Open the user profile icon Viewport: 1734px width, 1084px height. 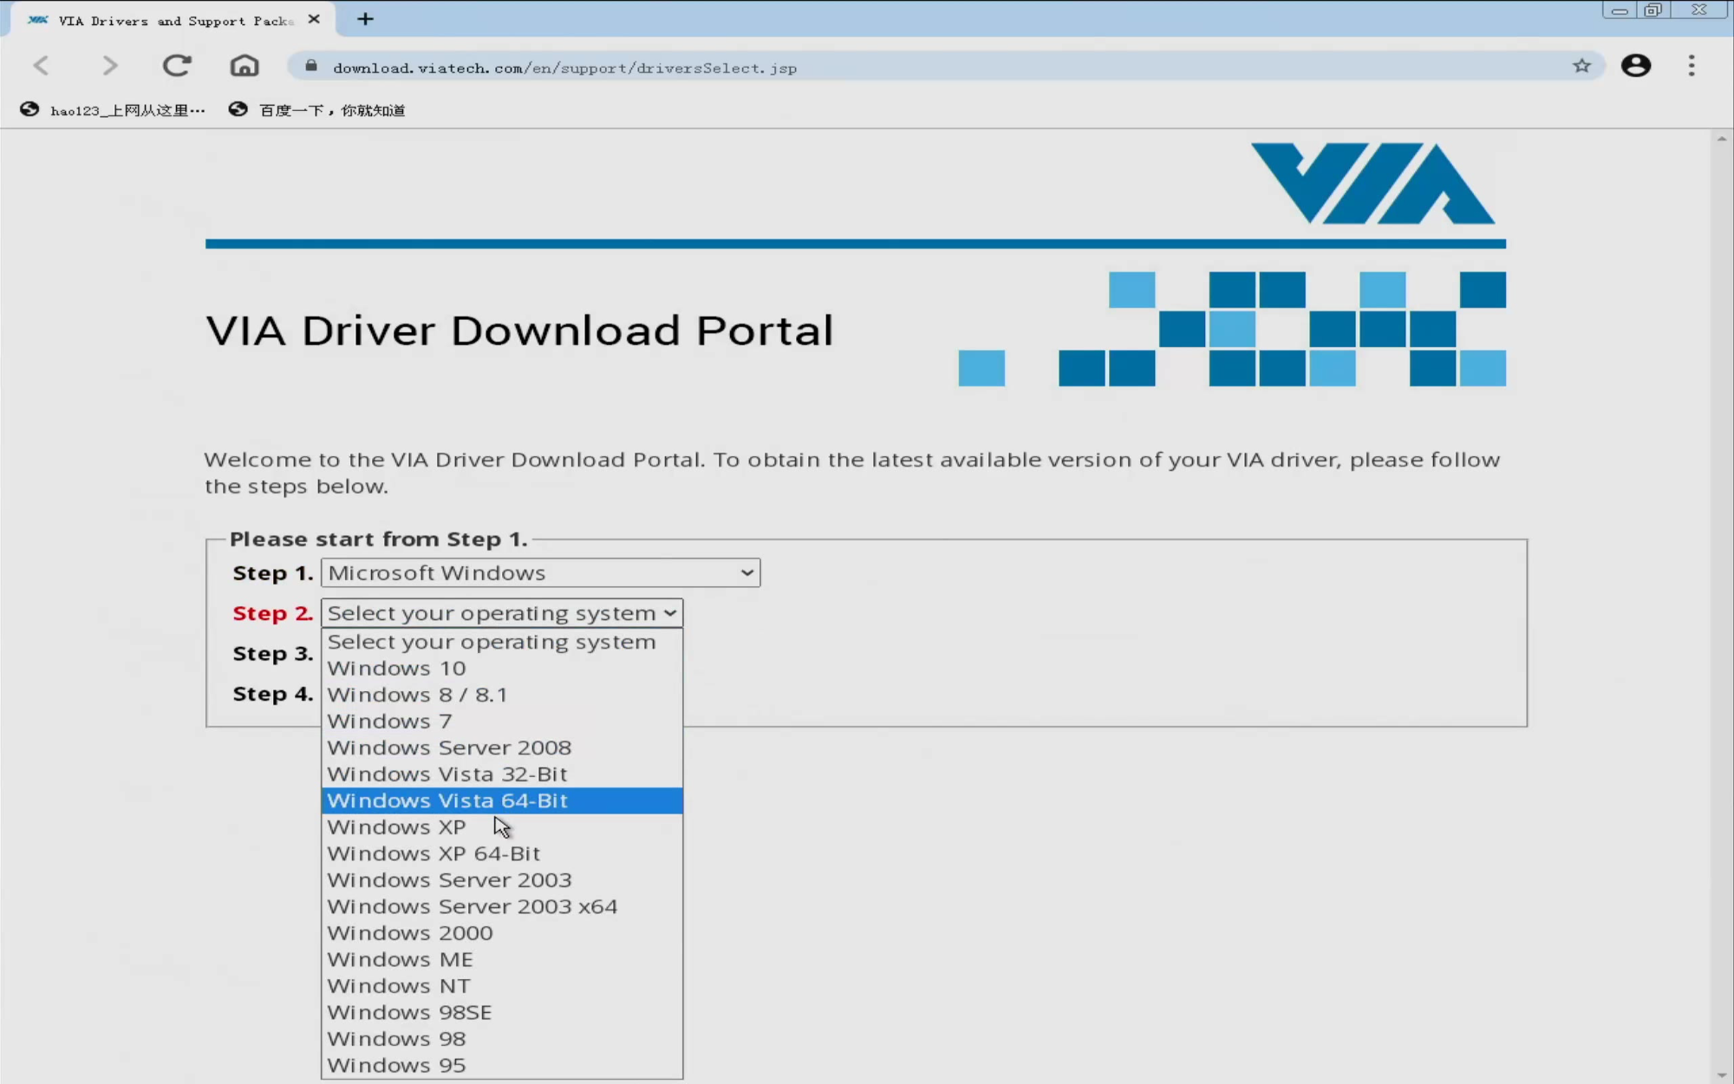[x=1636, y=66]
